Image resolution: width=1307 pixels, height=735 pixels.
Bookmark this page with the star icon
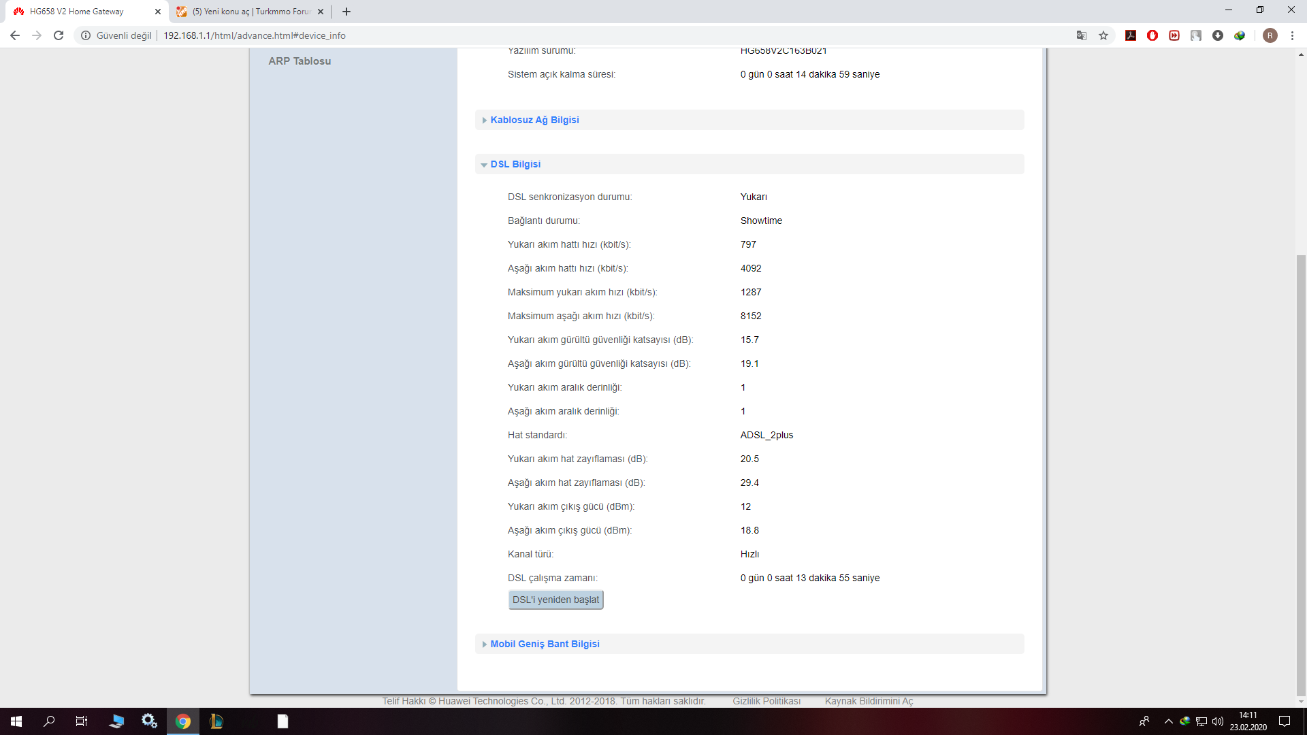click(1103, 35)
